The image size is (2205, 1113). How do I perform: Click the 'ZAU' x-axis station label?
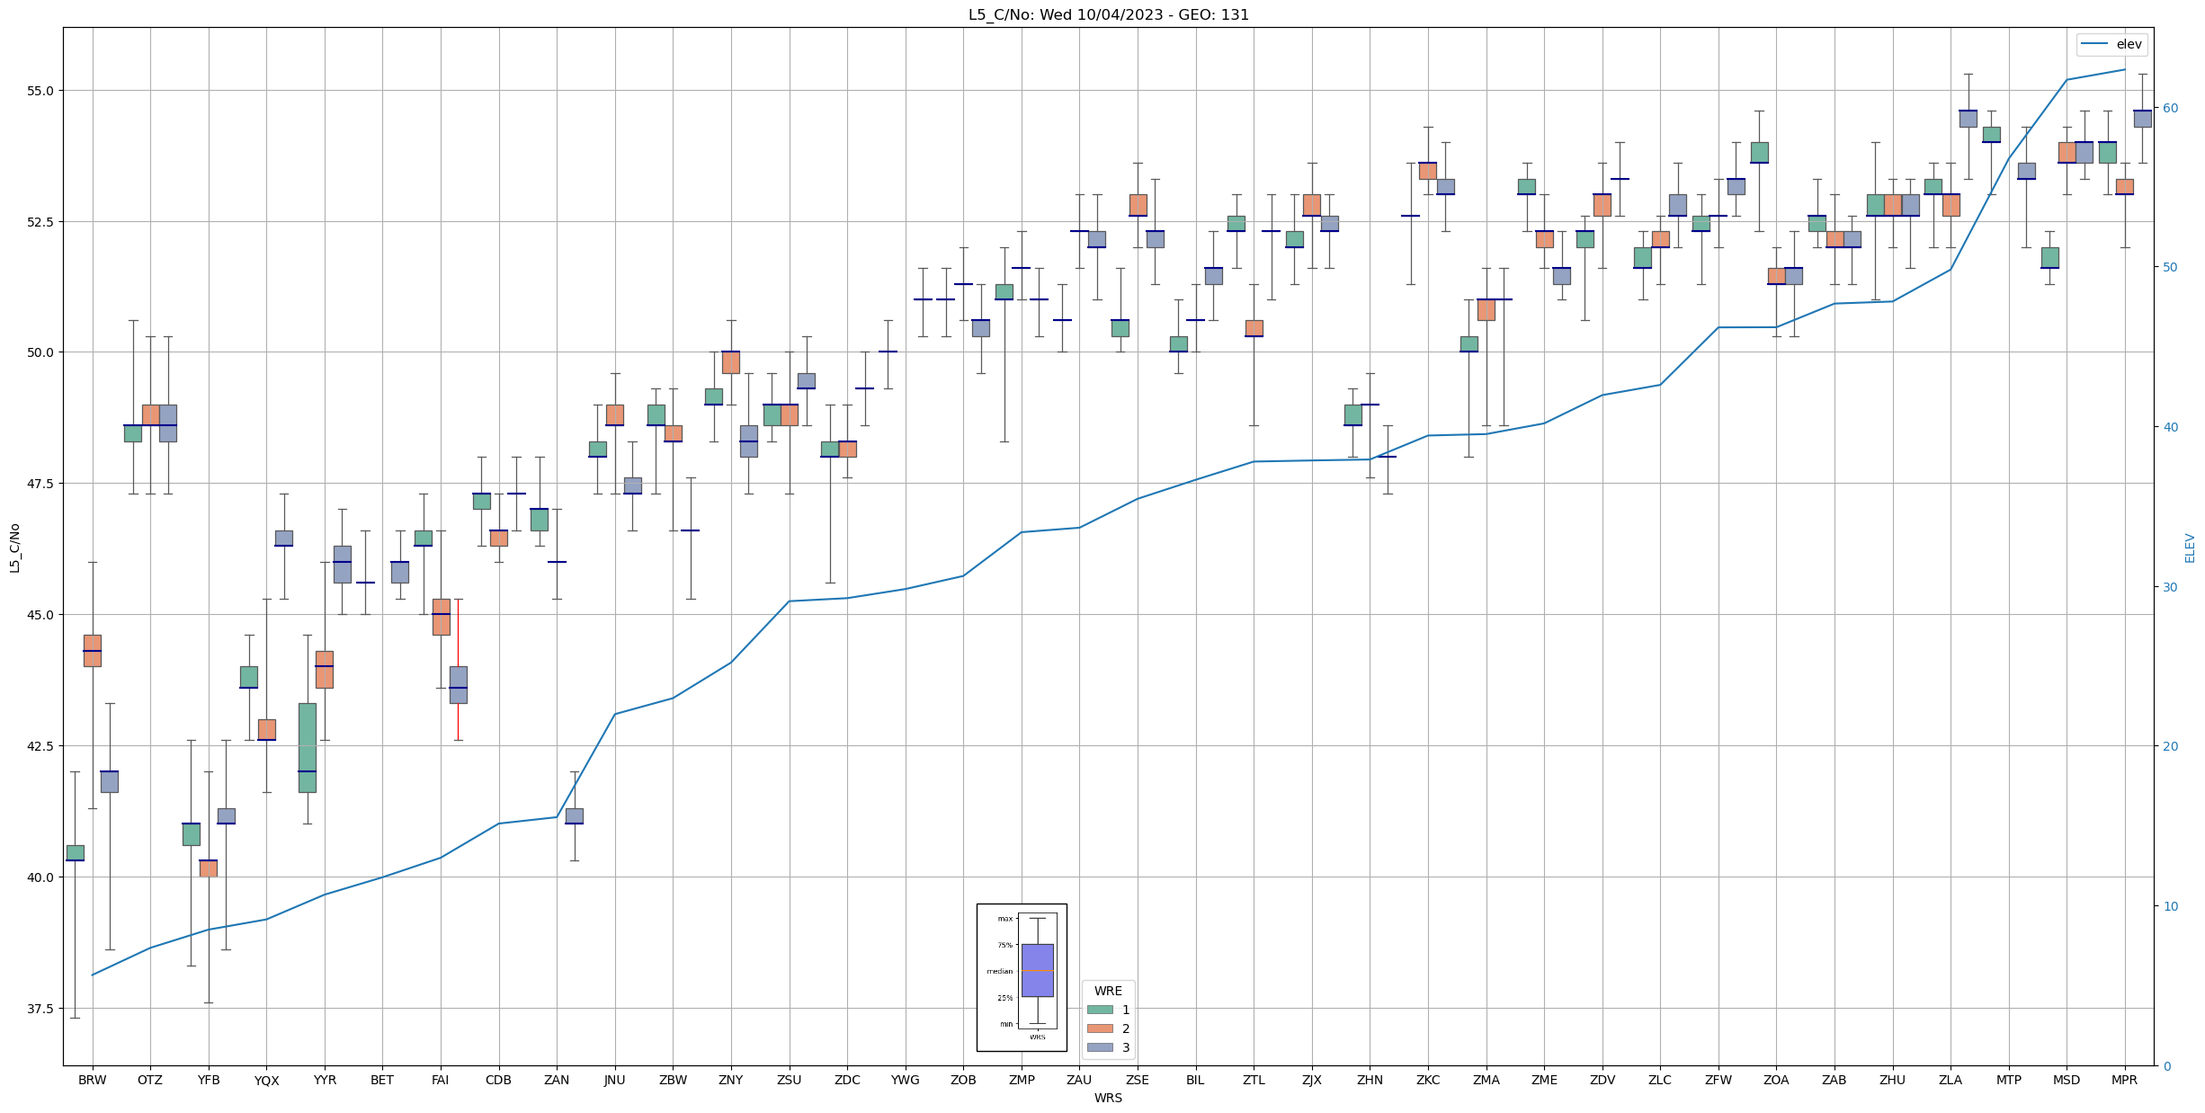click(1079, 1080)
